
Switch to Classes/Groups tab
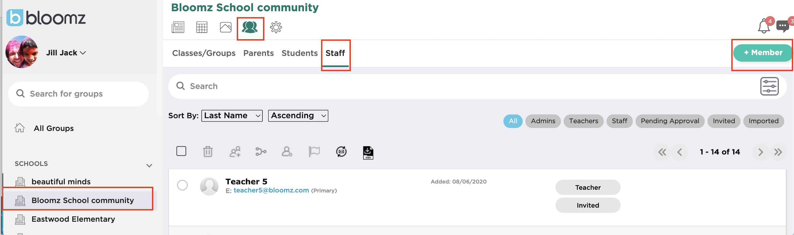coord(204,53)
